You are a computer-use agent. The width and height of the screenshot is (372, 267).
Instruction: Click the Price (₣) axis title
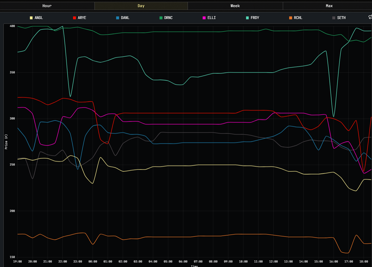[x=6, y=142]
